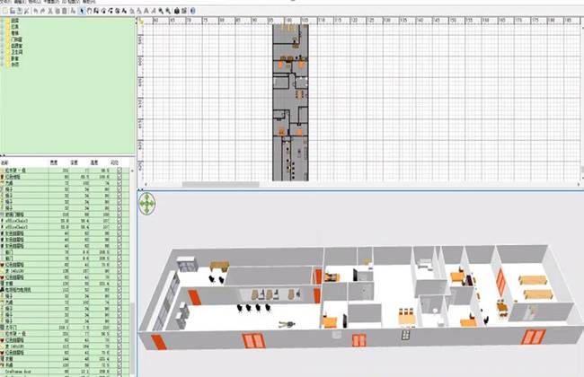This screenshot has width=584, height=377.
Task: Click the up arrow of the 3D navigation pad
Action: pos(147,197)
